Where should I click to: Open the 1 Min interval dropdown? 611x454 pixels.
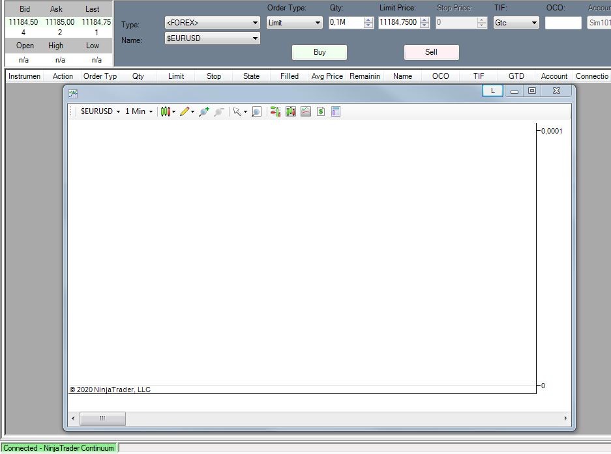139,111
